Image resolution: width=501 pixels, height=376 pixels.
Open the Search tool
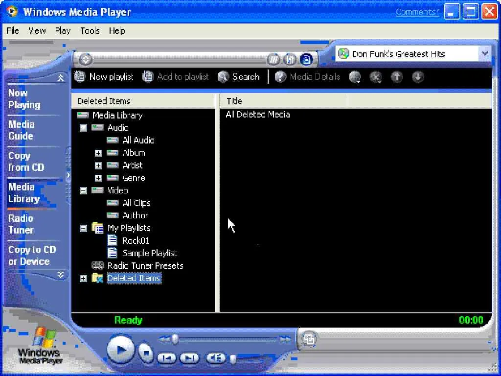point(239,77)
